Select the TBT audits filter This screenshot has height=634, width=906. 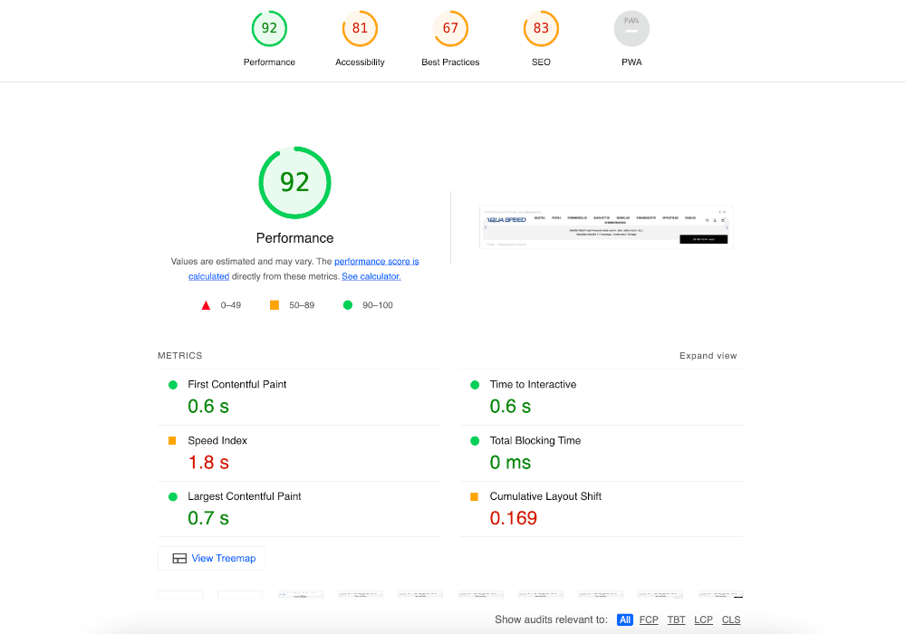click(x=676, y=620)
